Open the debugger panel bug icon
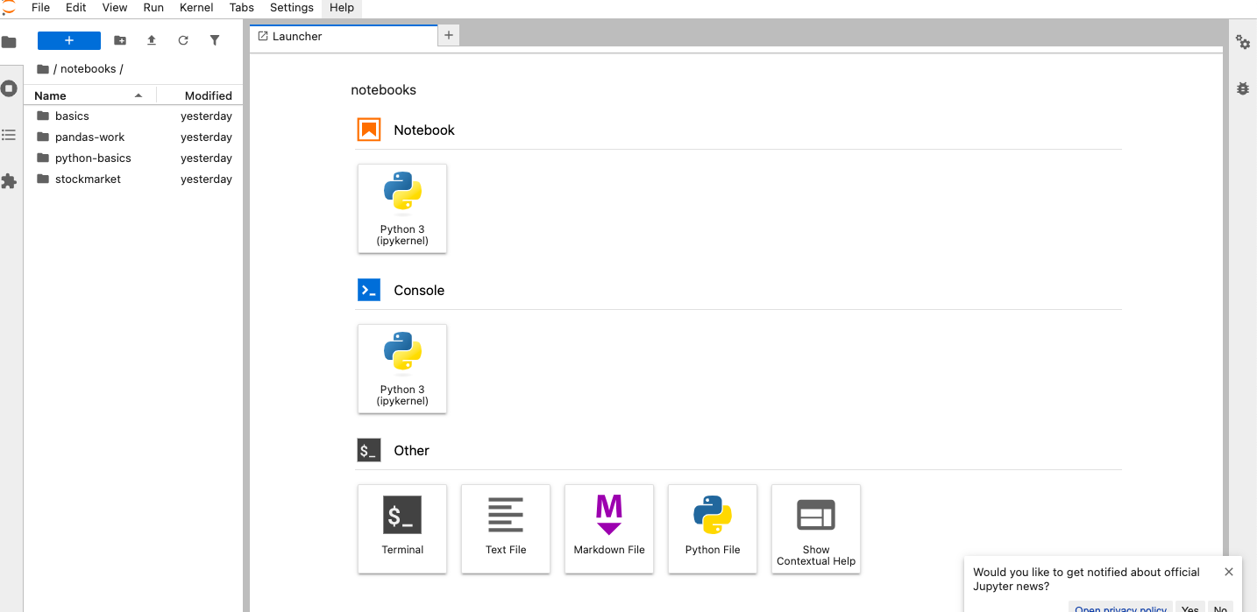Image resolution: width=1257 pixels, height=612 pixels. tap(1243, 88)
